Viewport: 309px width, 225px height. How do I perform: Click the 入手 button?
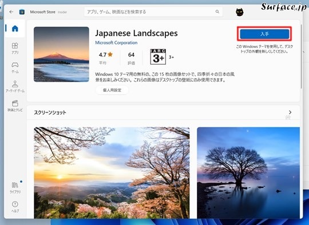pos(264,34)
